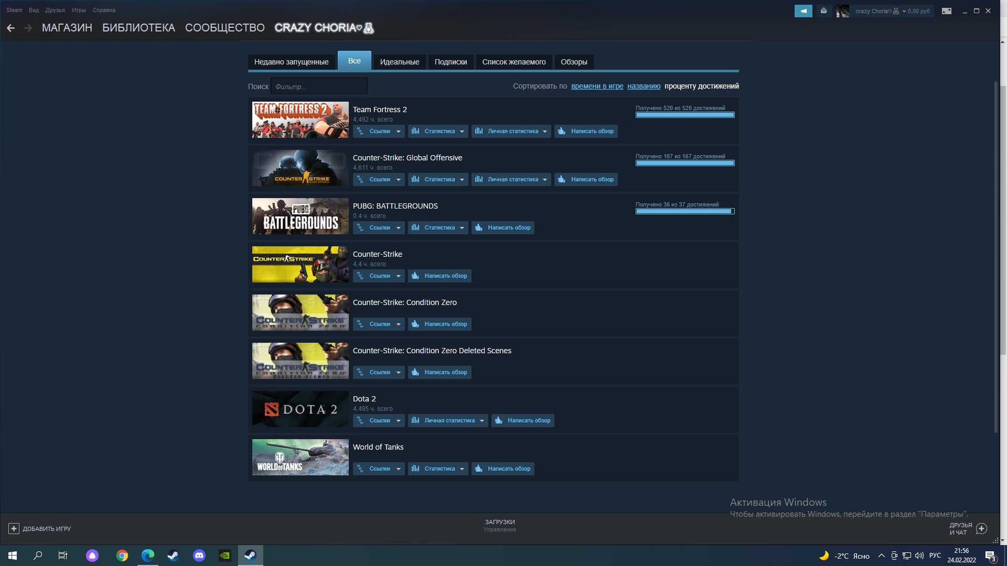Open Task View in taskbar
The image size is (1007, 566).
pyautogui.click(x=63, y=556)
